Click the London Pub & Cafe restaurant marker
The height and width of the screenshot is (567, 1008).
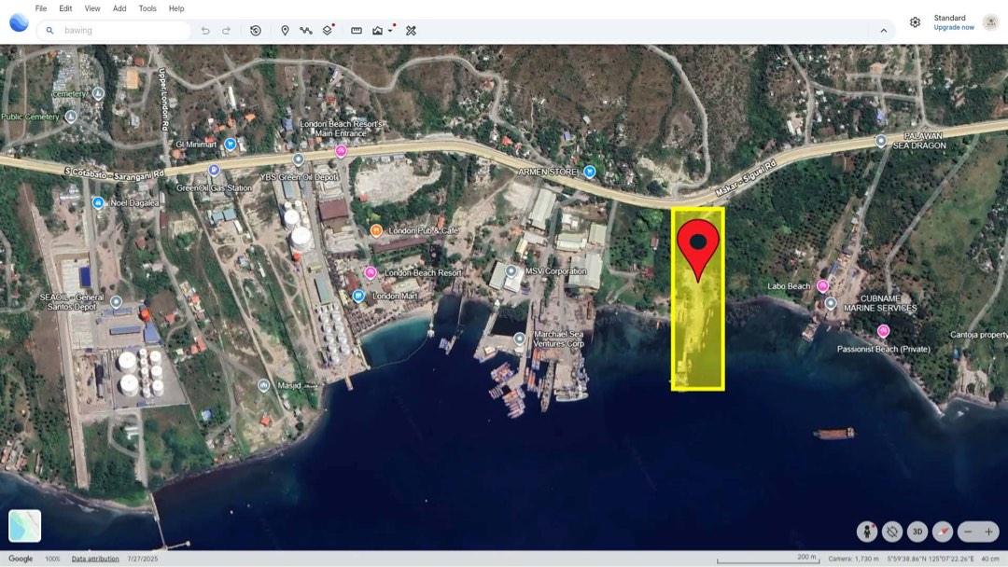tap(376, 230)
